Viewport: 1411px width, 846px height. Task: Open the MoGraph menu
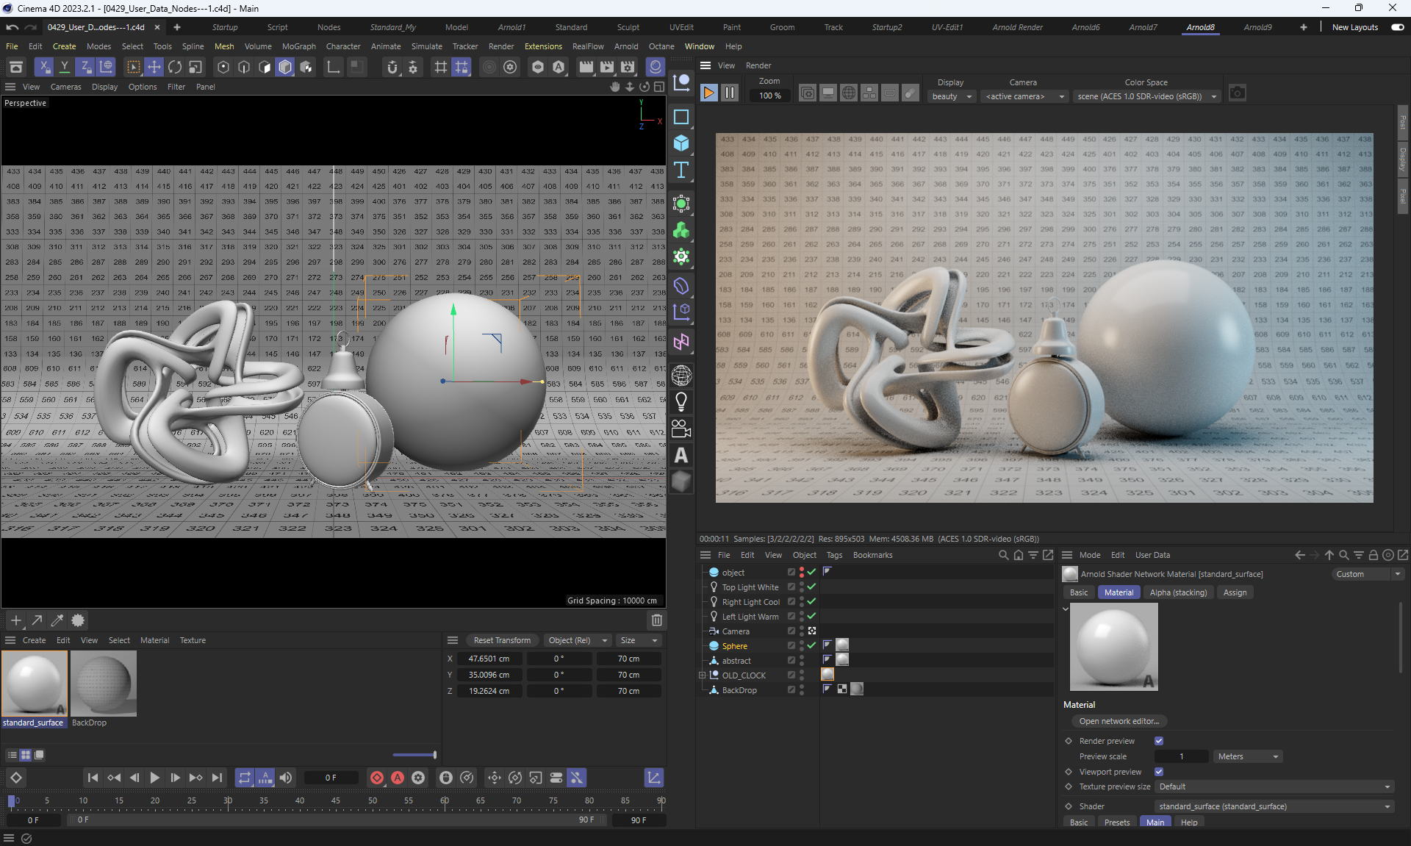(298, 46)
